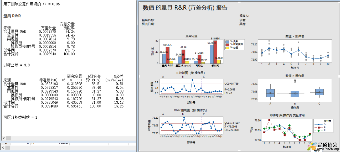Screen dimensions: 340x152
Task: Select the red % 研究变异 legend swatch
Action: pyautogui.click(x=227, y=45)
